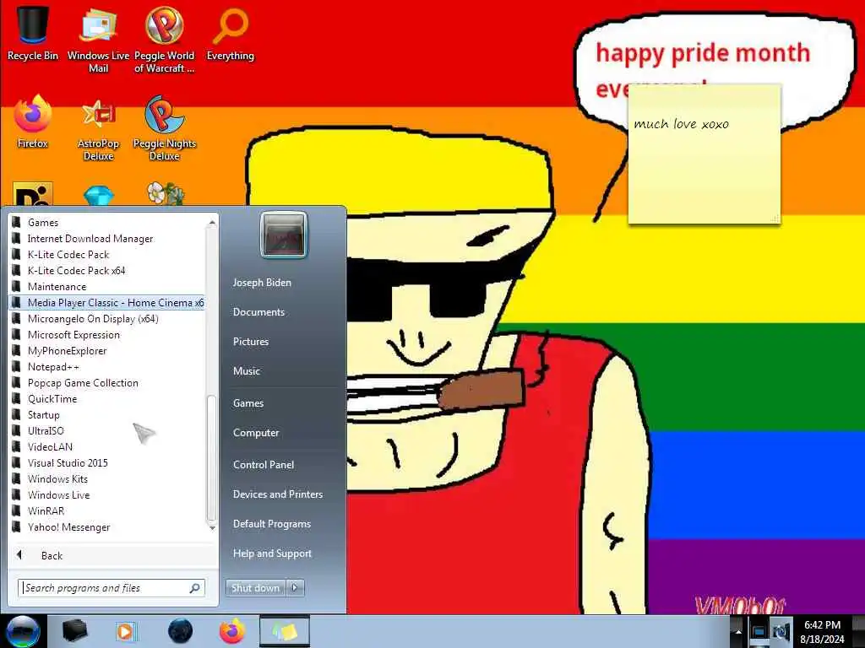The width and height of the screenshot is (865, 648).
Task: Open Joseph Biden user folder
Action: click(262, 282)
